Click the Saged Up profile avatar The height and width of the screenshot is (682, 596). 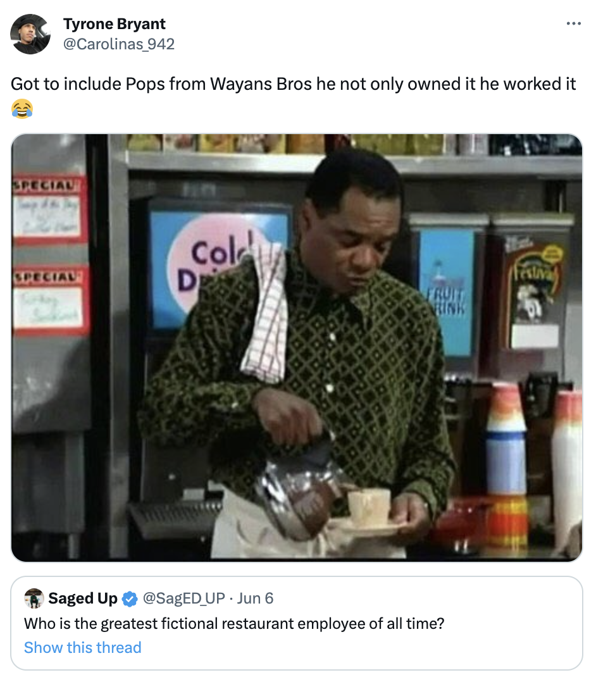tap(34, 598)
